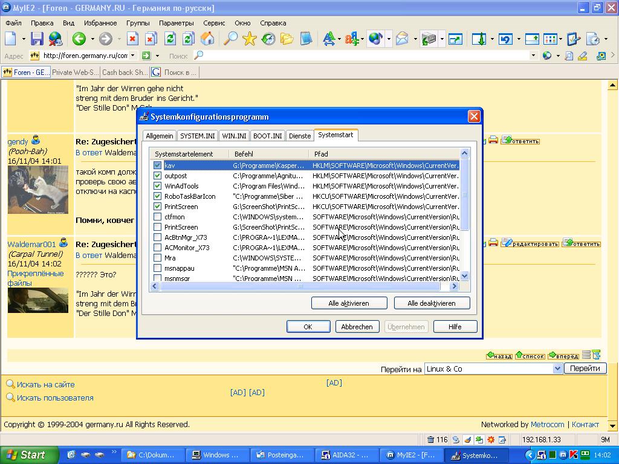Uncheck the outpost startup item
The width and height of the screenshot is (619, 464).
pyautogui.click(x=158, y=176)
